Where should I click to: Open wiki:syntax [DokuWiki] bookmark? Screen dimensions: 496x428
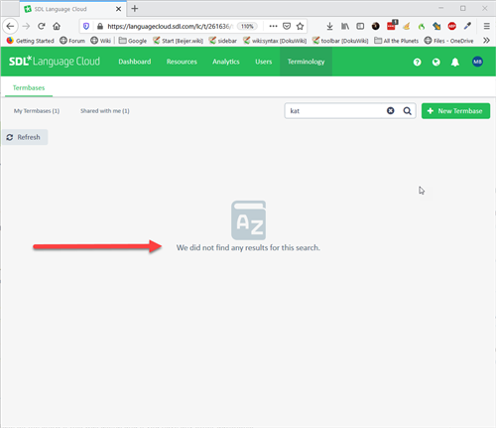click(x=275, y=41)
